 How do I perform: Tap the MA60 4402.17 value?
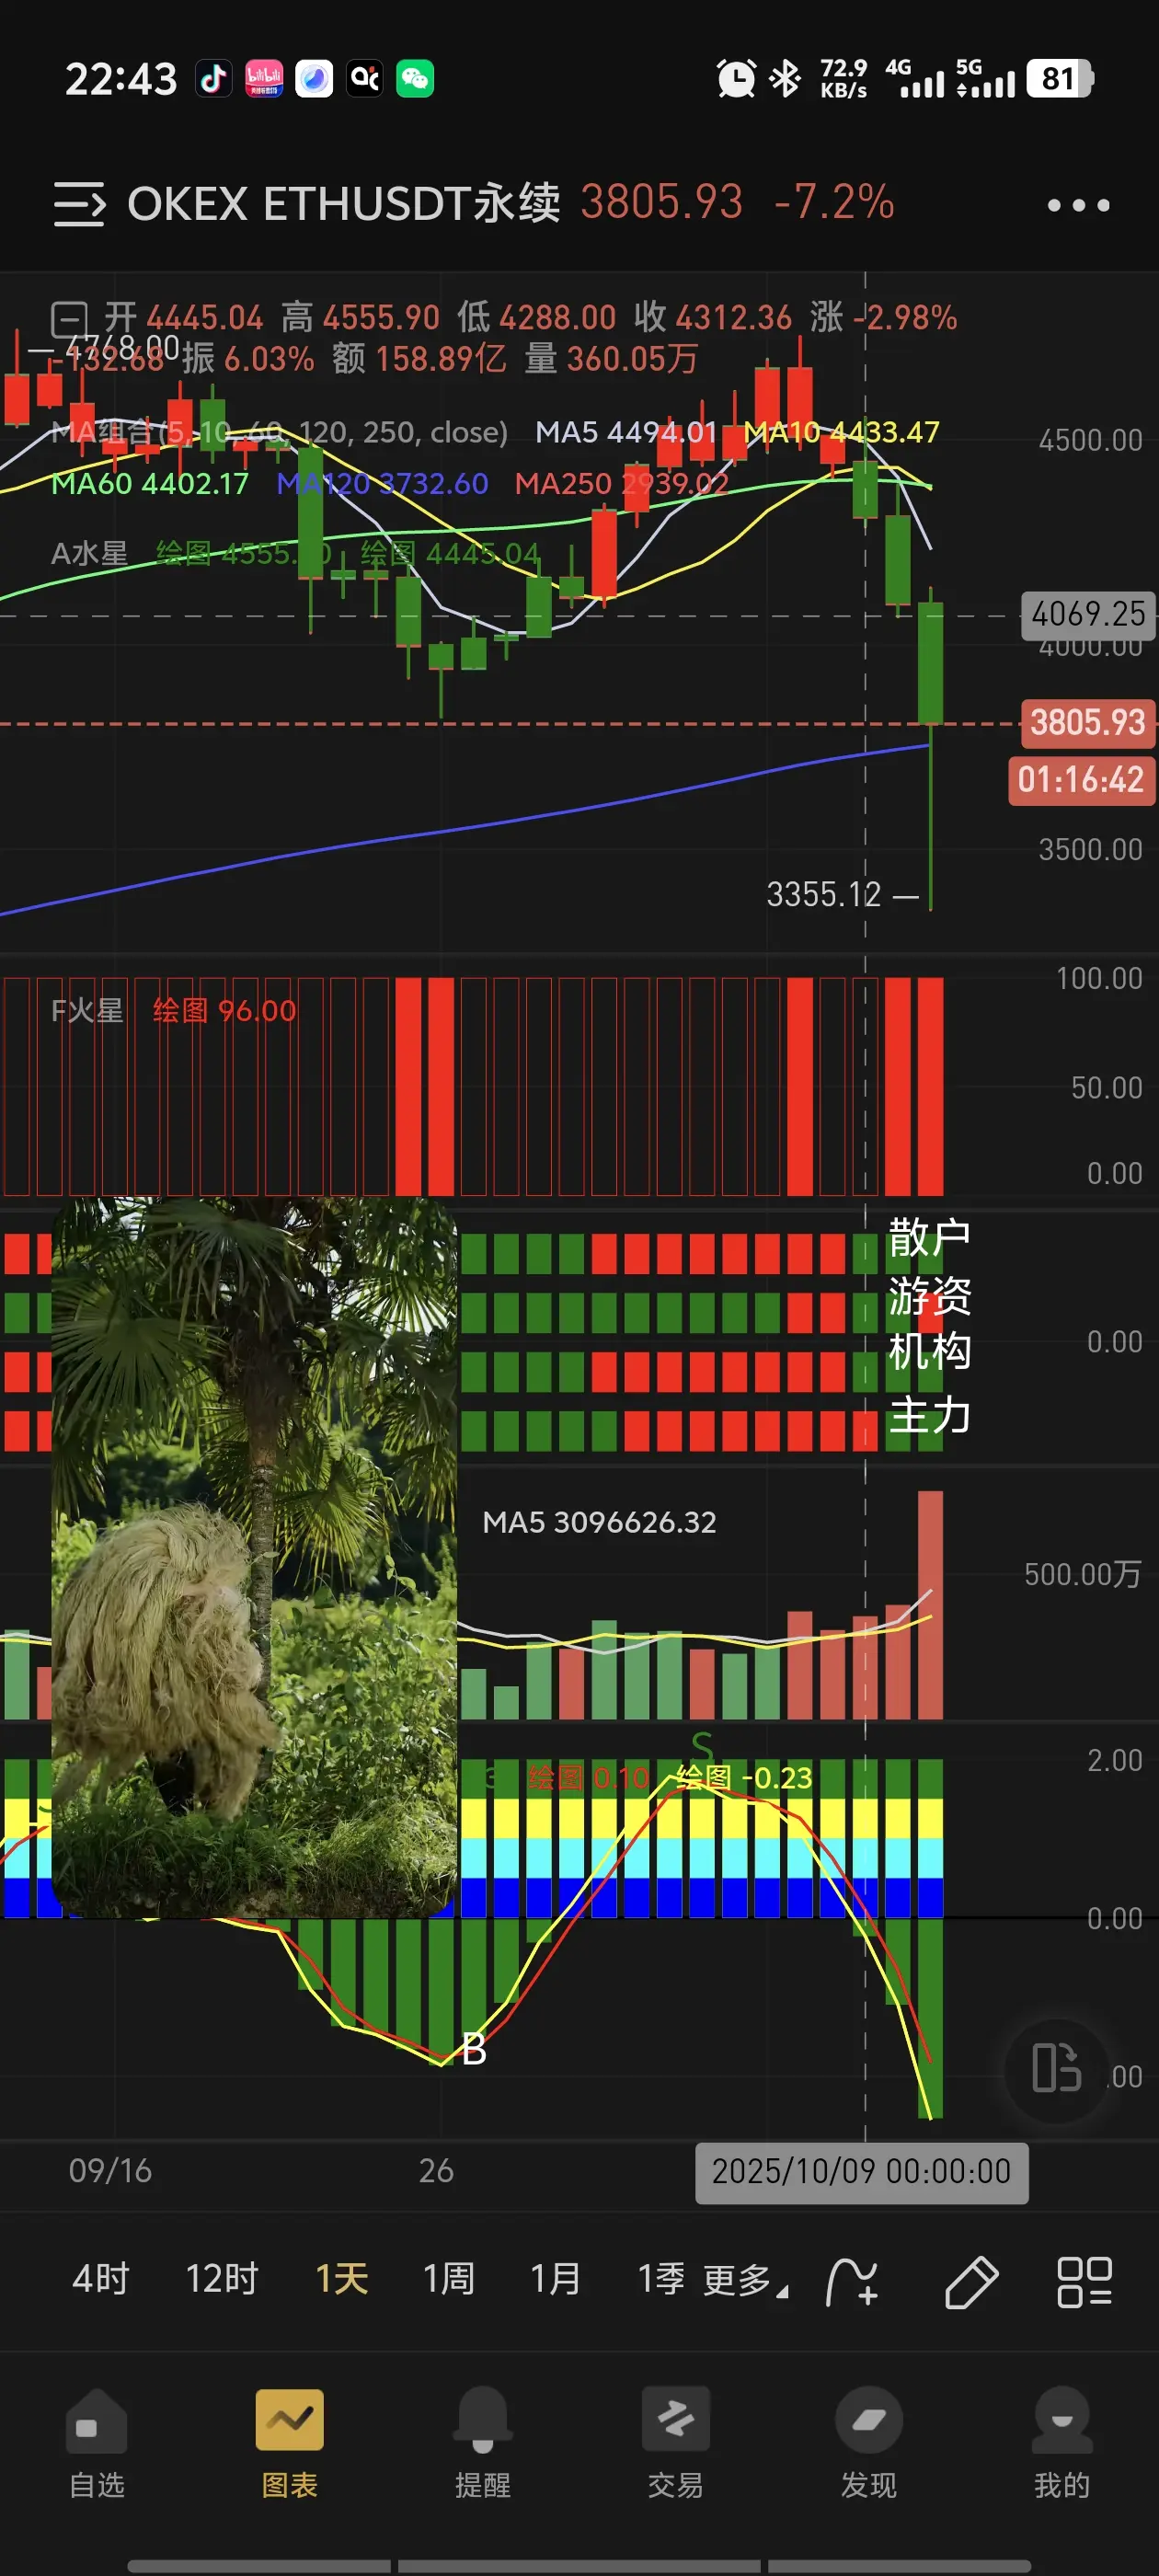coord(150,483)
